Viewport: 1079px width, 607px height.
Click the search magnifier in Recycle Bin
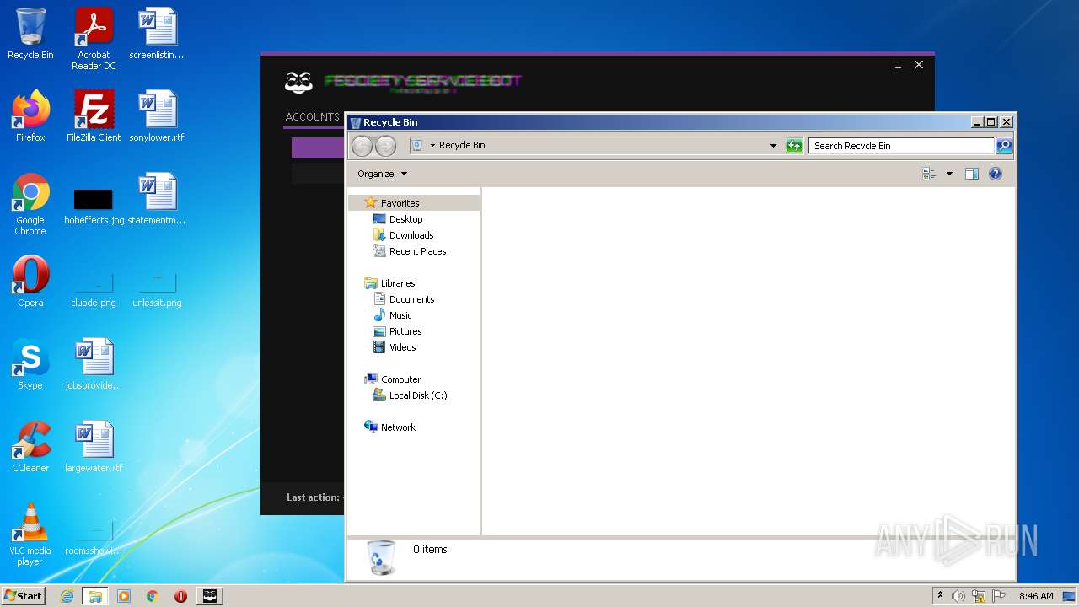pos(1003,146)
